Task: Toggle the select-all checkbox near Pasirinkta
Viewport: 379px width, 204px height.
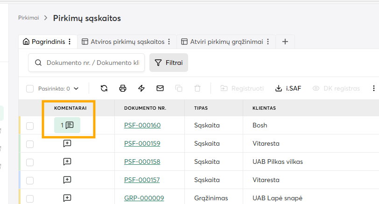Action: (30, 89)
